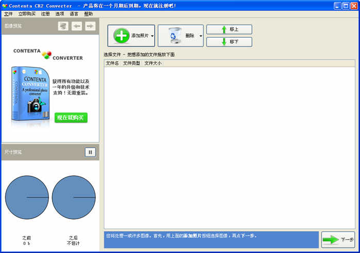Sort by the 文件大小 column header
The width and height of the screenshot is (360, 253).
tap(153, 63)
